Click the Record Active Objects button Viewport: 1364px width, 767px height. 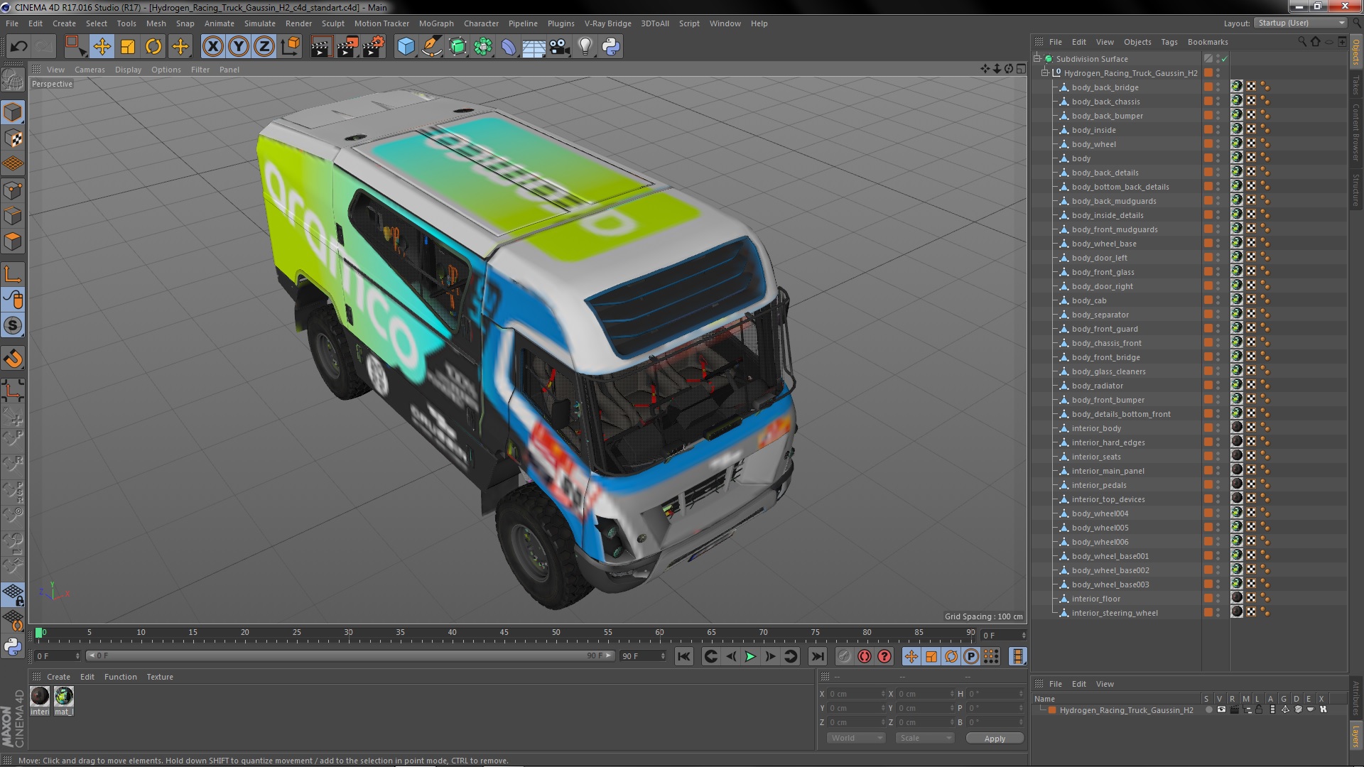pos(844,657)
